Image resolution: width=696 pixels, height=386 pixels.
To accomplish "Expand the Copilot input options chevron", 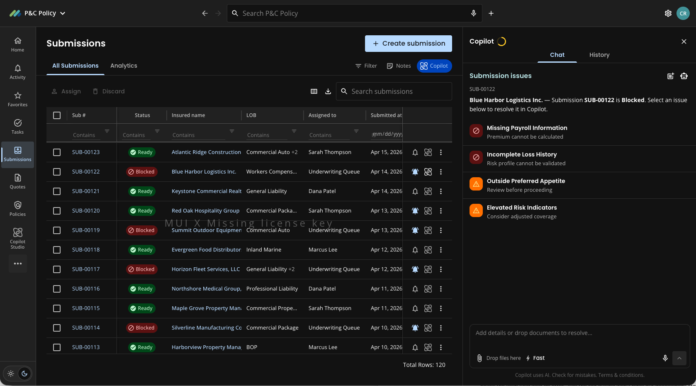I will pos(679,358).
